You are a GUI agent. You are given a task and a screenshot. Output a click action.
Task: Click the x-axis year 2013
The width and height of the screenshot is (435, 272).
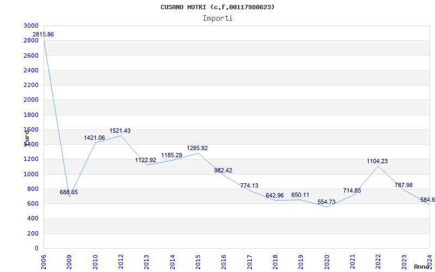[x=146, y=262]
